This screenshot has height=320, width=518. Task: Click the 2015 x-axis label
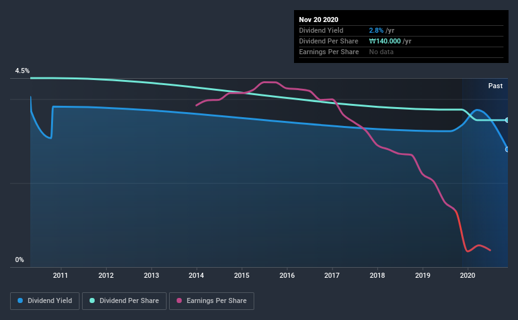click(242, 275)
